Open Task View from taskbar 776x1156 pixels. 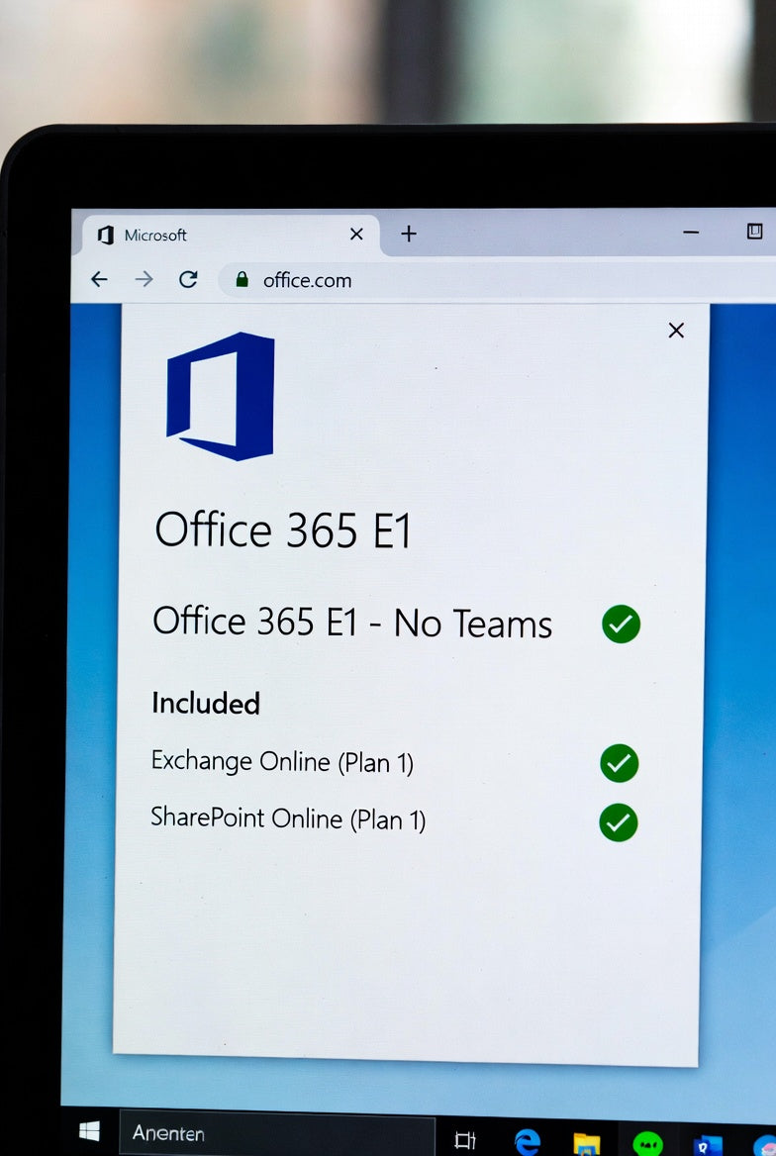tap(465, 1140)
